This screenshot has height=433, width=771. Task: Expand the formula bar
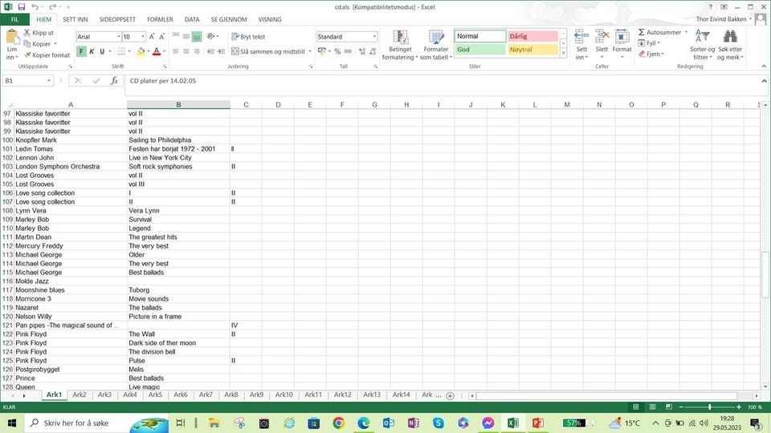coord(764,80)
